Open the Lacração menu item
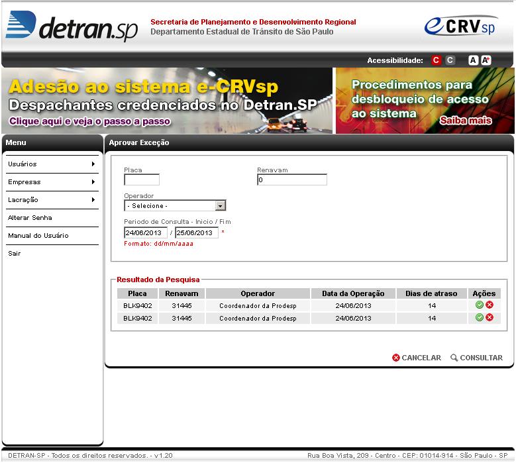 pyautogui.click(x=52, y=199)
